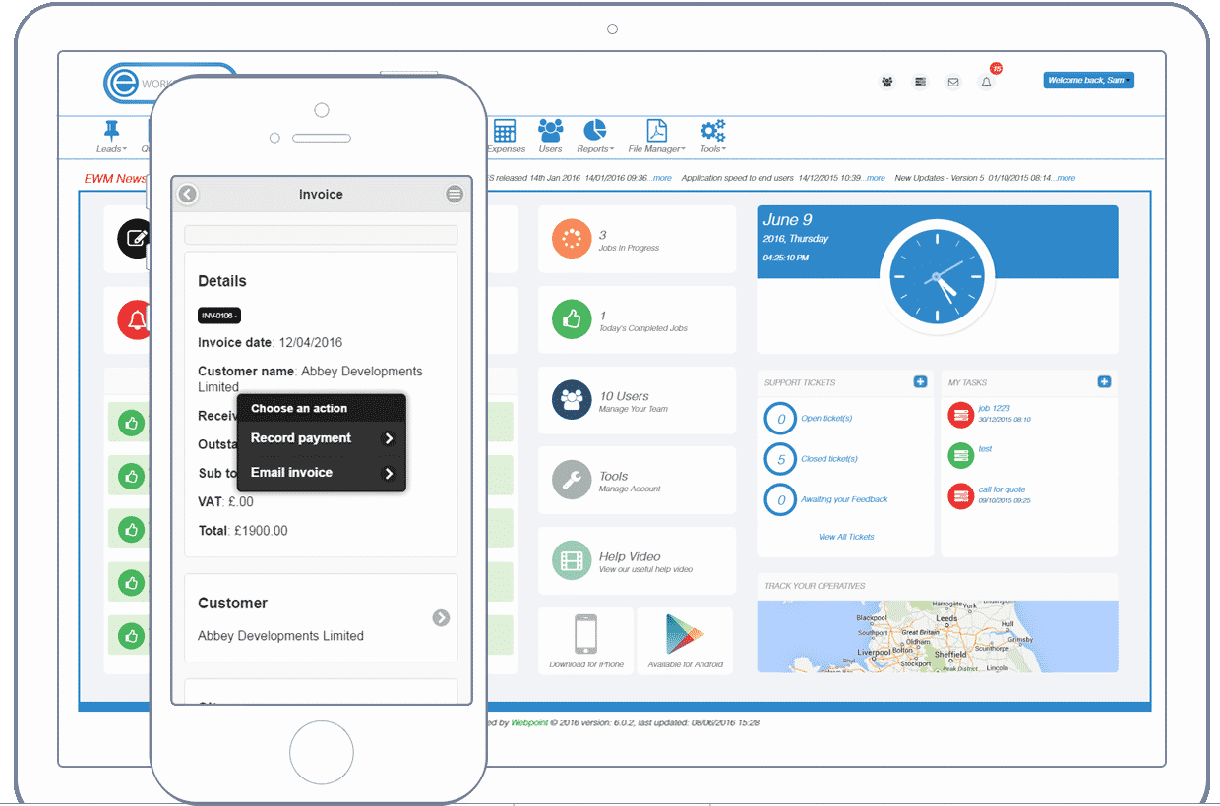The image size is (1220, 806).
Task: Click the Jobs In Progress orange icon
Action: [571, 239]
